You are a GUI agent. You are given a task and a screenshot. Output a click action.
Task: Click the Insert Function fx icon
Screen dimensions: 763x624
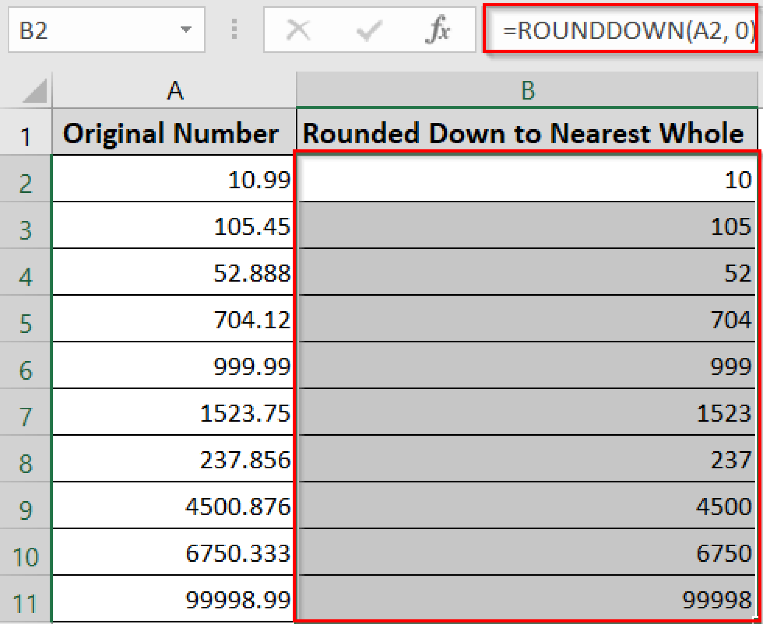click(440, 31)
